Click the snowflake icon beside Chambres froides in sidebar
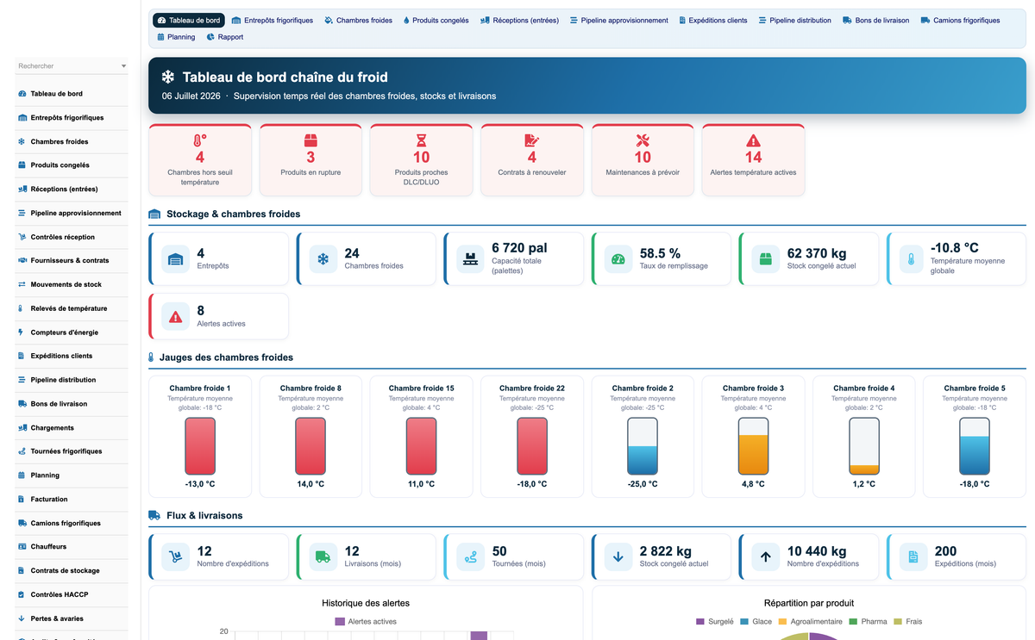This screenshot has width=1035, height=640. pos(22,141)
